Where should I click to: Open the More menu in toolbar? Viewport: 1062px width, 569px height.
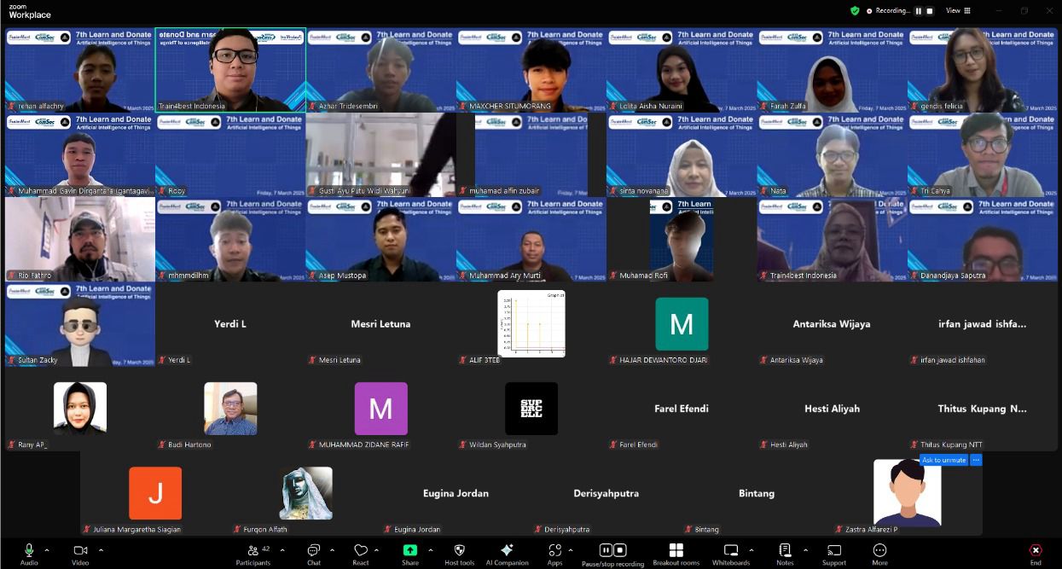879,551
